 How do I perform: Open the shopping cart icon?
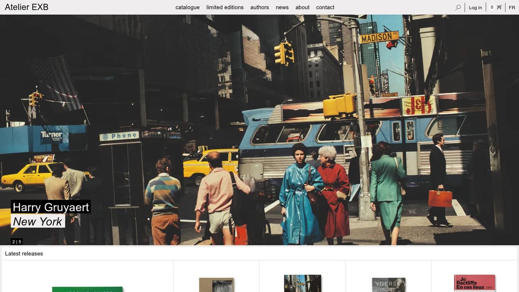click(499, 7)
